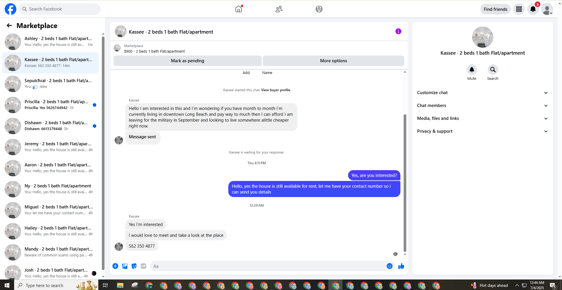
Task: Click the 'Yes, are you interested?' message
Action: [374, 175]
